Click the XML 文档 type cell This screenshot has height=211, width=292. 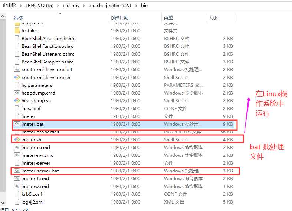click(x=174, y=202)
